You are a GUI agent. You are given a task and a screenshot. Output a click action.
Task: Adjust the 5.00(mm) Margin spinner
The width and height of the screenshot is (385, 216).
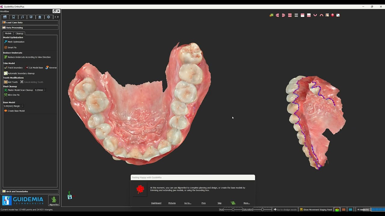14,106
